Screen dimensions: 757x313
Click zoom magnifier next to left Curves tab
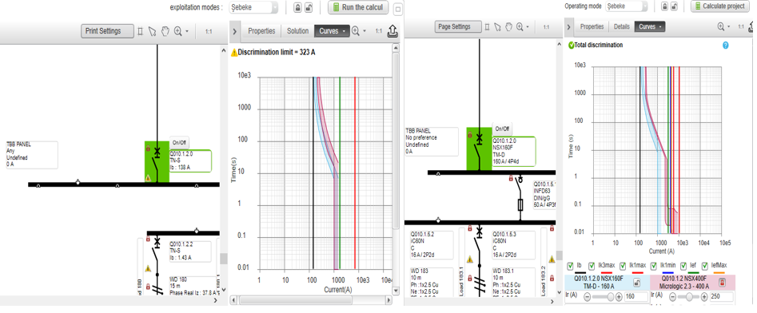[356, 31]
